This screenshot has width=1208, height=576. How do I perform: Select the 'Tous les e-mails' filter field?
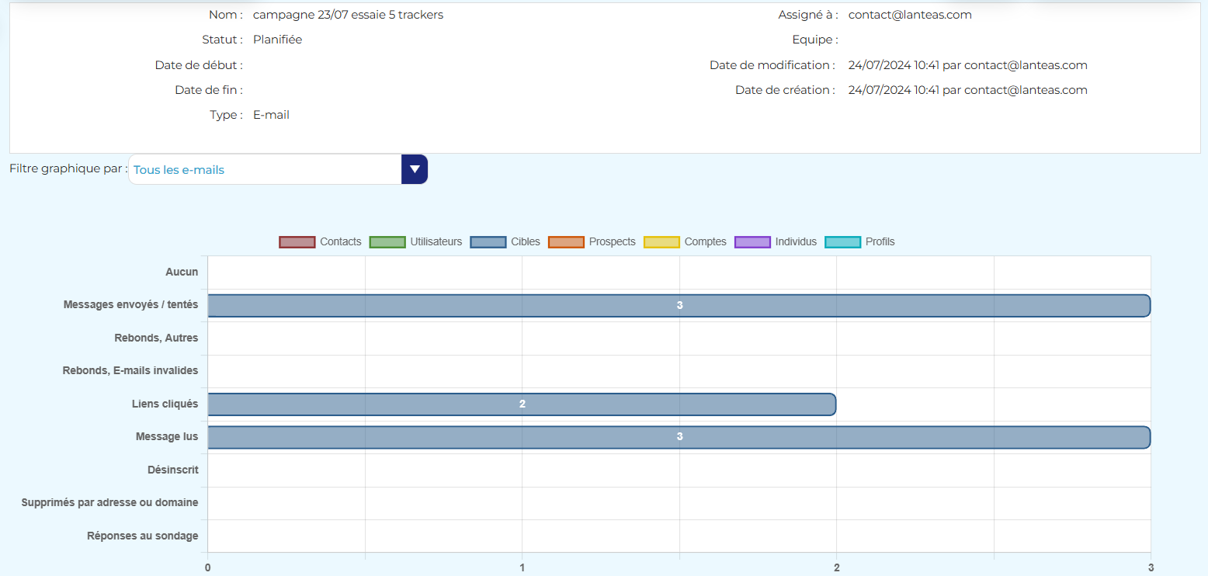coord(264,169)
